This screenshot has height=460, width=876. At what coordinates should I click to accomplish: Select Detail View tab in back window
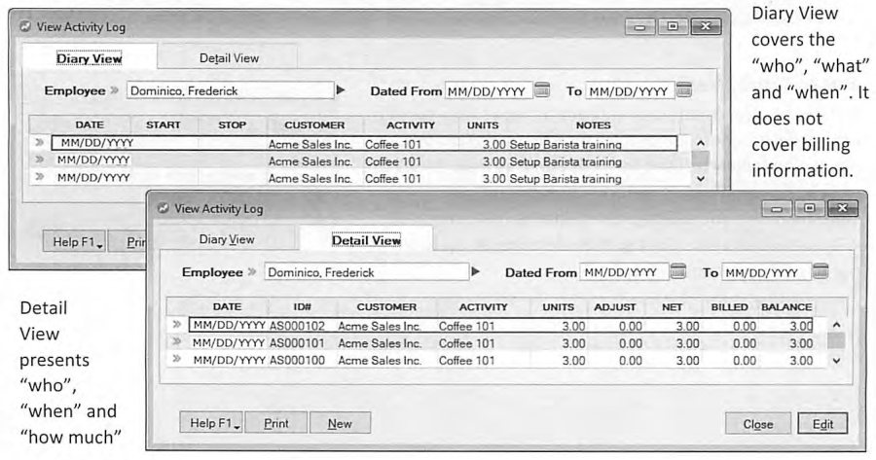pos(229,58)
